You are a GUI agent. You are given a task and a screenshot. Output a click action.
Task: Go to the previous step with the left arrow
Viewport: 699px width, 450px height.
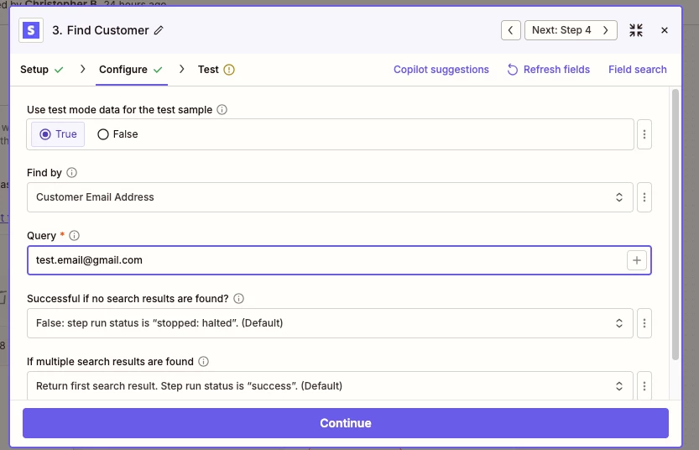point(510,30)
